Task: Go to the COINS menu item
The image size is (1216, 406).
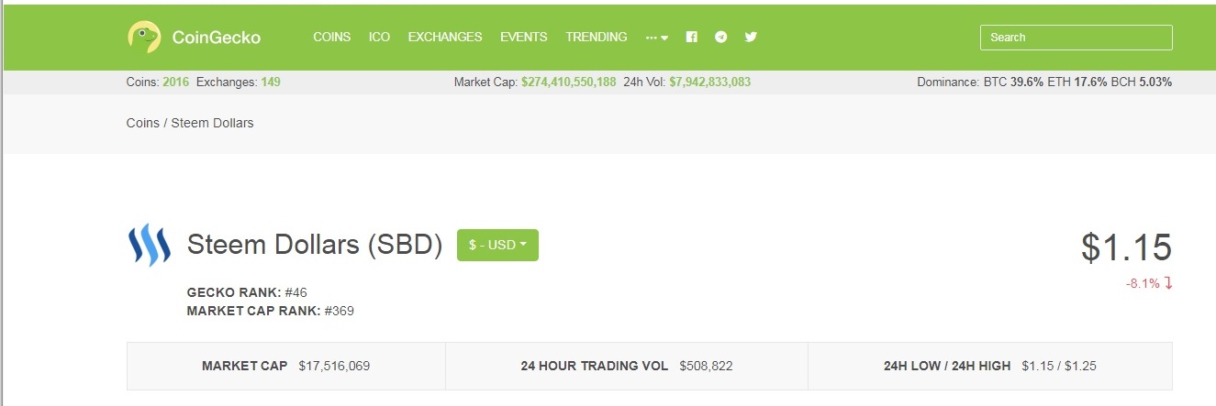Action: [331, 38]
